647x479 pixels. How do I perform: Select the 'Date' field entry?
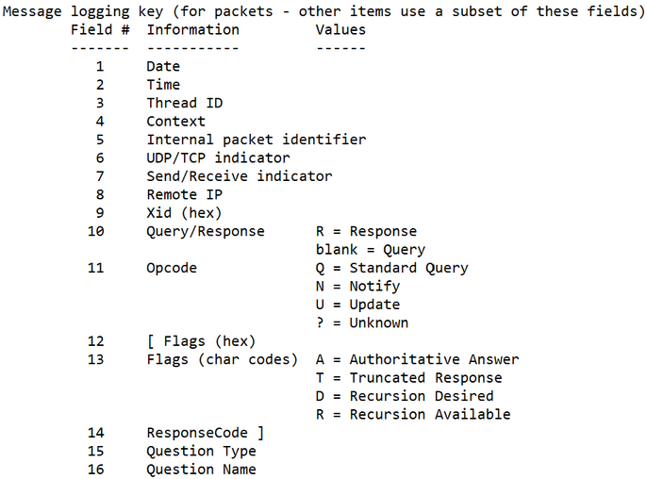point(163,66)
